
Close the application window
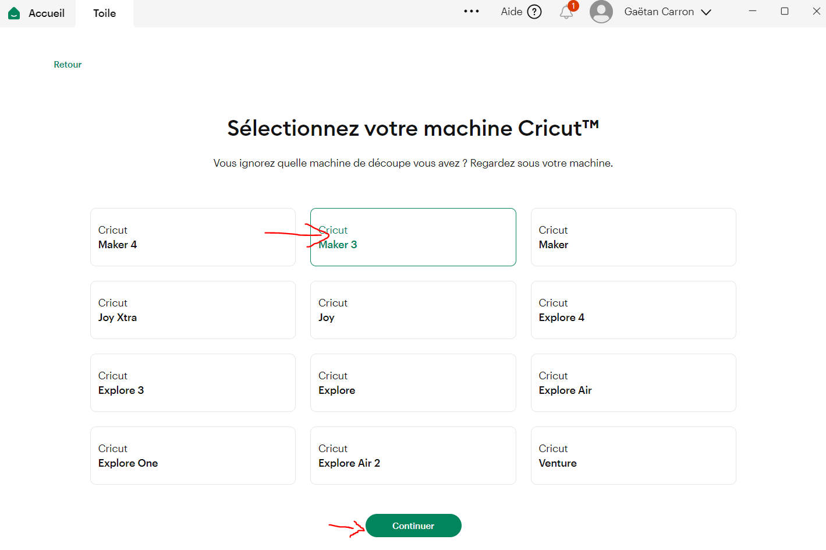click(816, 11)
